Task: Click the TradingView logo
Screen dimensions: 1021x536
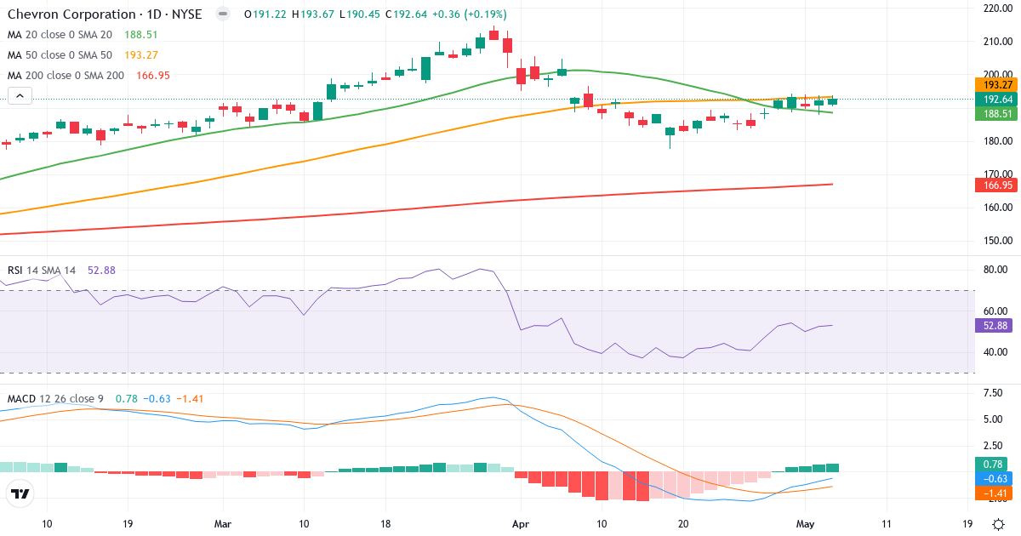Action: (x=20, y=493)
